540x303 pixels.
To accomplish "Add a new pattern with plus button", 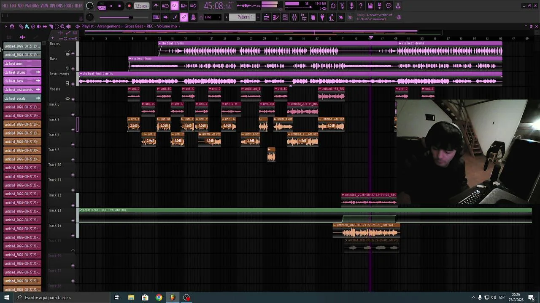I will tap(258, 17).
